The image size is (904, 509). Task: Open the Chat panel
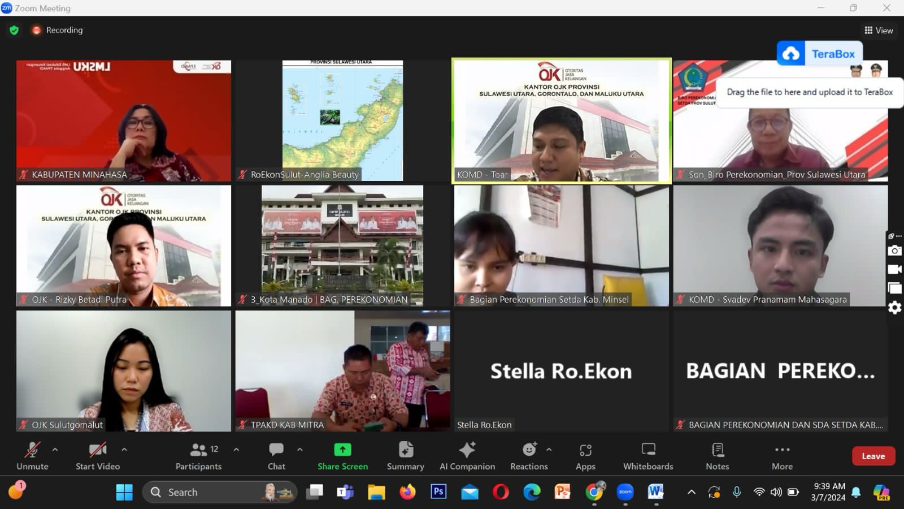coord(276,457)
